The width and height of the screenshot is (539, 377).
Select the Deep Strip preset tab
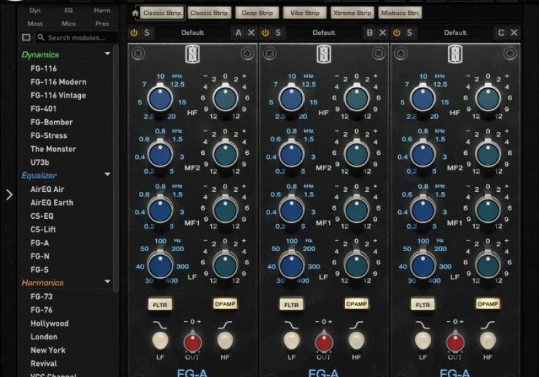257,13
